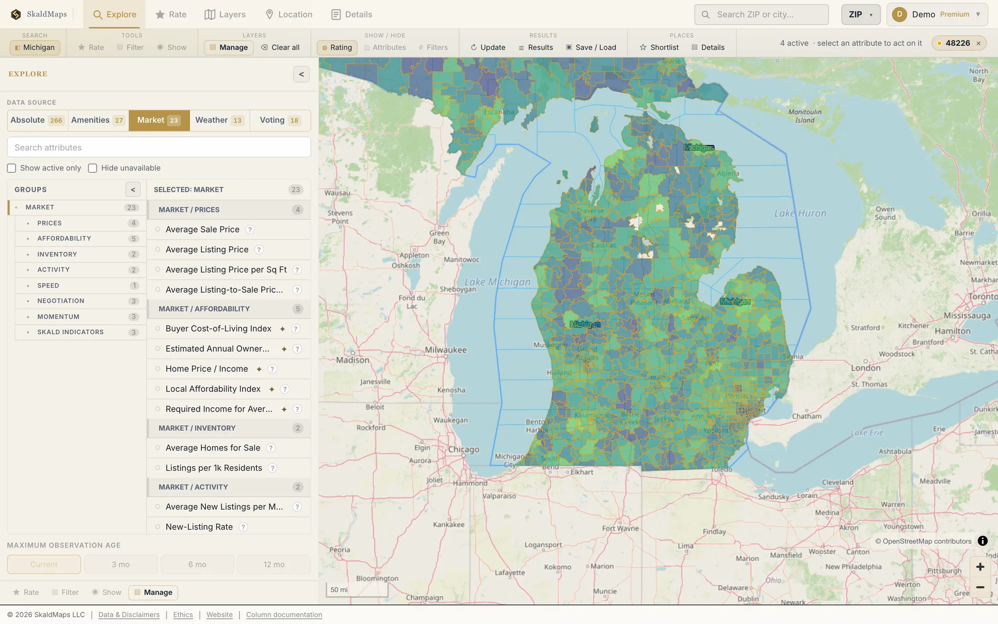
Task: Open help for New-Listing Rate
Action: [243, 527]
